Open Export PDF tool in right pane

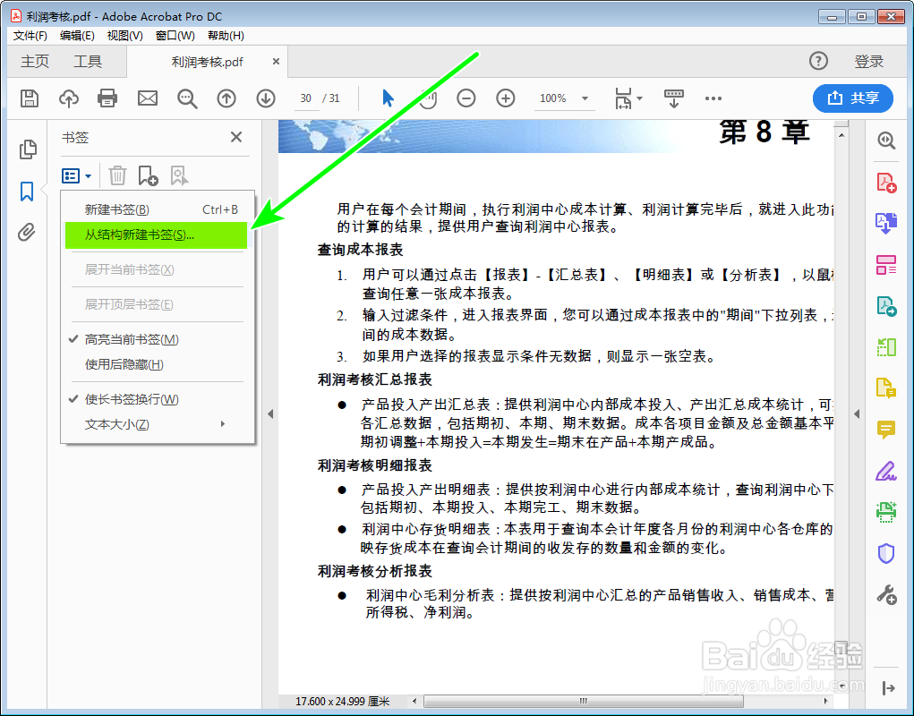click(886, 306)
